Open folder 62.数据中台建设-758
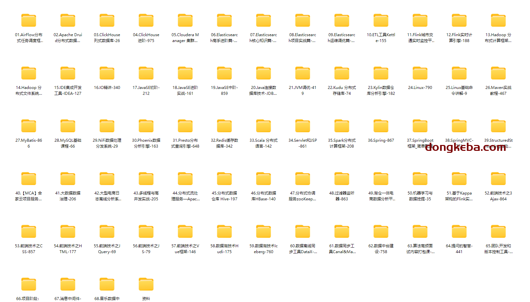Screen dimensions: 530x302 click(381, 231)
